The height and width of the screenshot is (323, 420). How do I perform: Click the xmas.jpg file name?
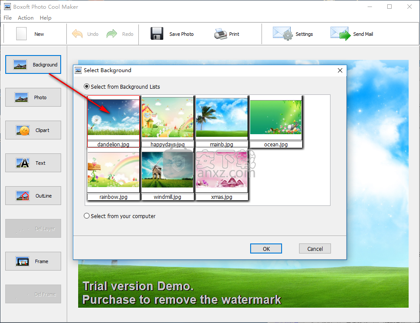(221, 197)
